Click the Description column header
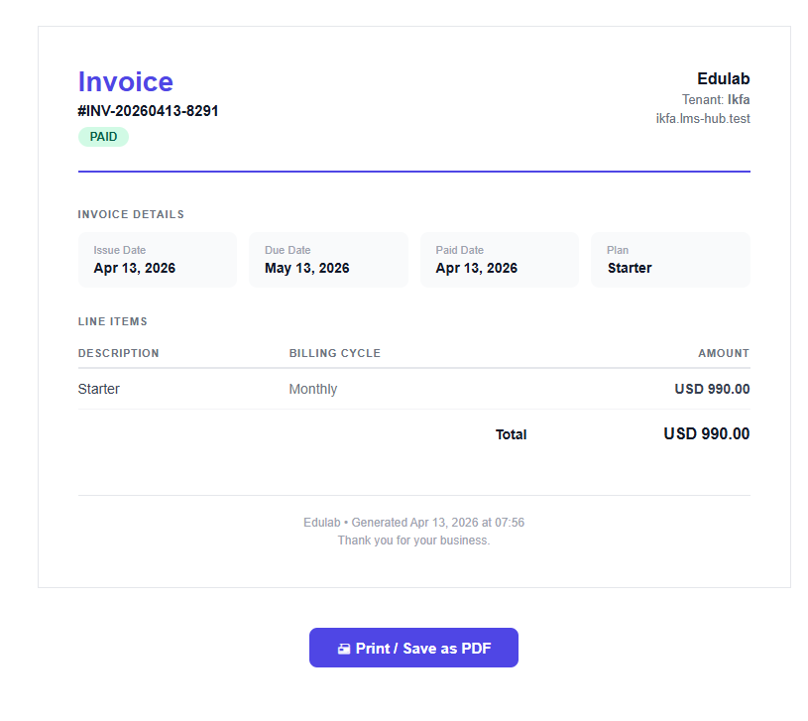Image resolution: width=808 pixels, height=721 pixels. pyautogui.click(x=118, y=353)
